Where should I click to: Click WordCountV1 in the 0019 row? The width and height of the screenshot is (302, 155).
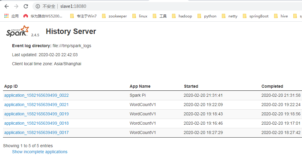click(143, 114)
